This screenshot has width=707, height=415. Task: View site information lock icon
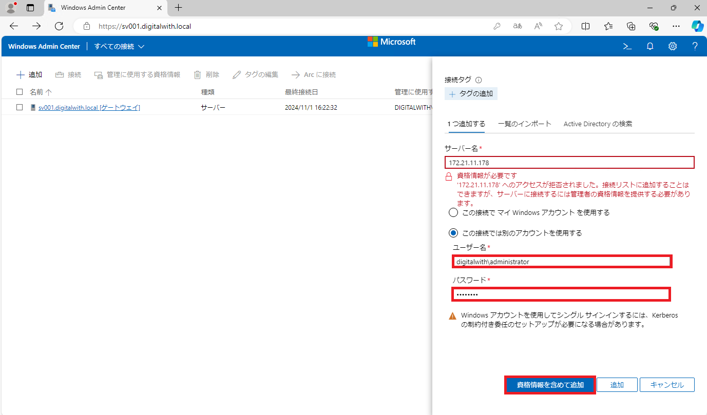87,26
